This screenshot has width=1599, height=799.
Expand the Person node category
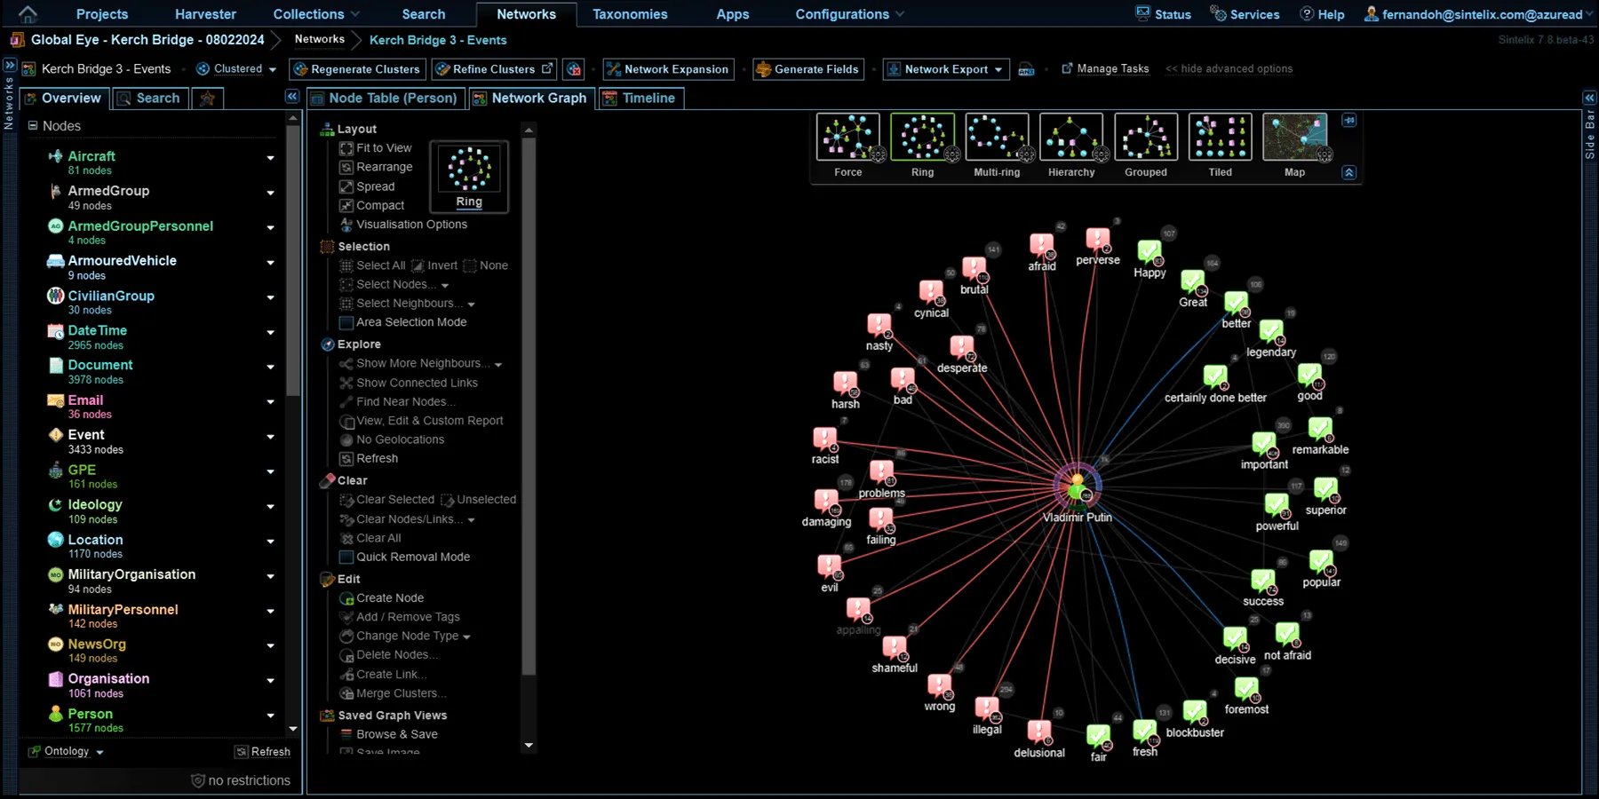click(x=271, y=716)
